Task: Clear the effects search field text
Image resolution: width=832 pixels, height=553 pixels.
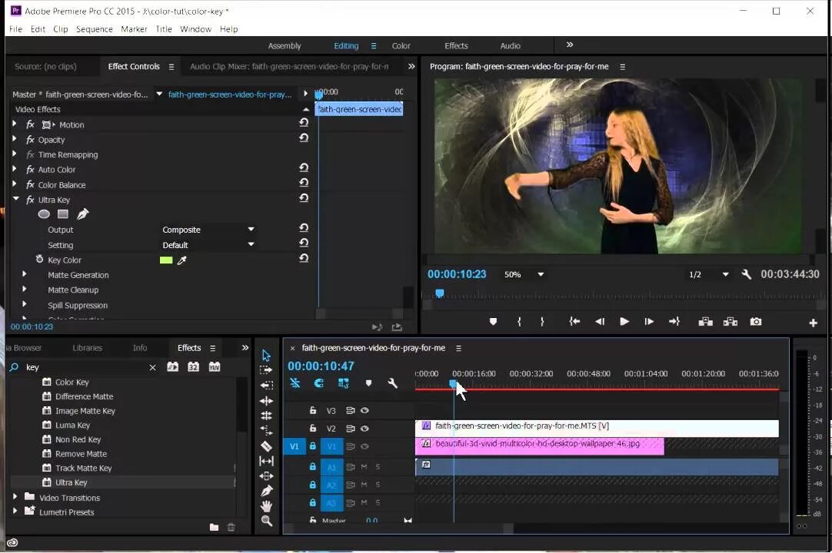Action: (152, 368)
